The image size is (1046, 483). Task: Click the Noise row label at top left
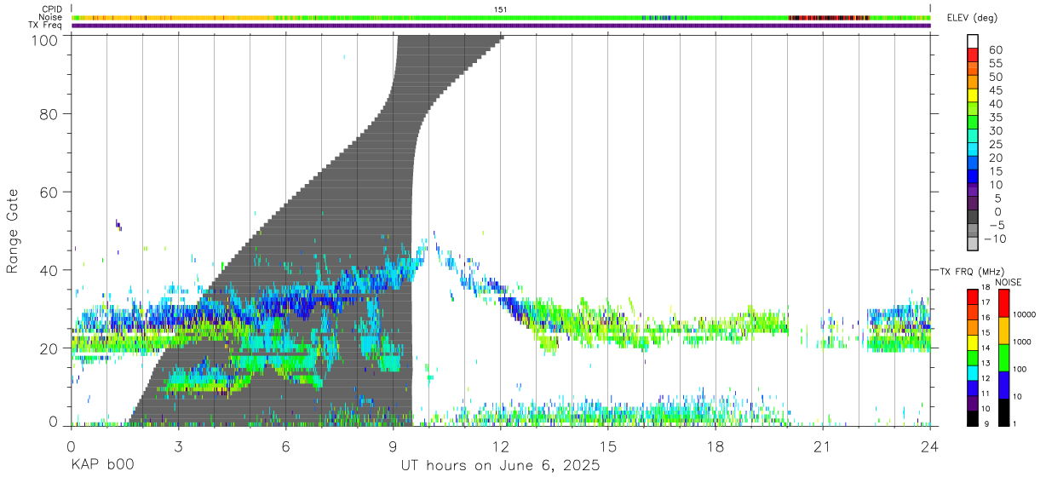(x=50, y=17)
